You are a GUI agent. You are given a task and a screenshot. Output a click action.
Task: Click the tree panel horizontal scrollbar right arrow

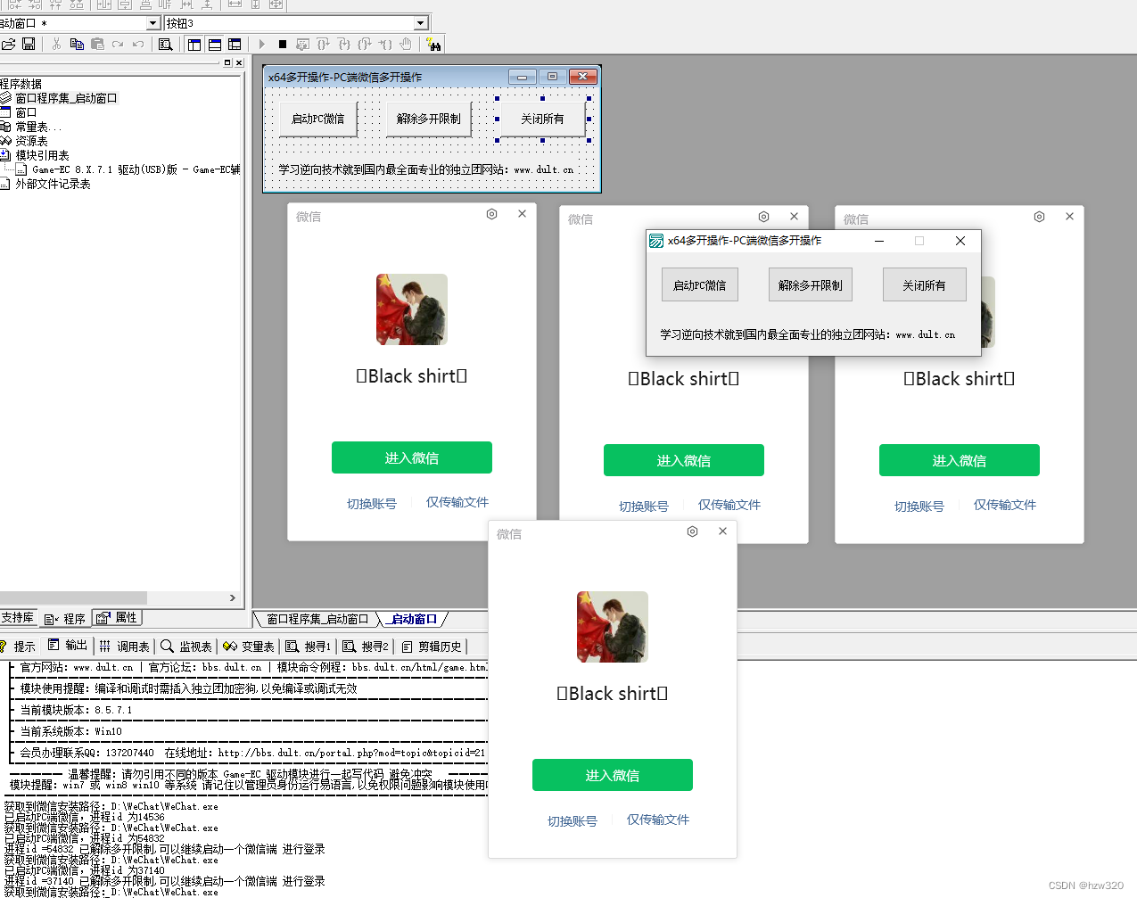point(233,598)
